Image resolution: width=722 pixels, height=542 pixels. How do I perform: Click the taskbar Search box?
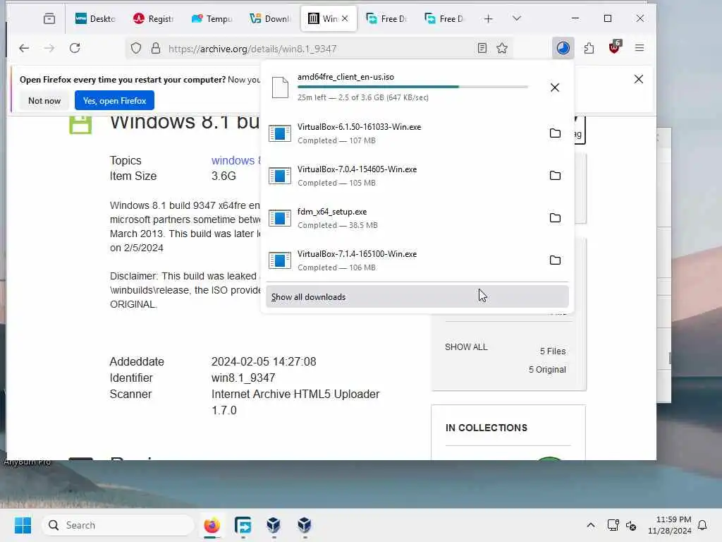pyautogui.click(x=118, y=525)
